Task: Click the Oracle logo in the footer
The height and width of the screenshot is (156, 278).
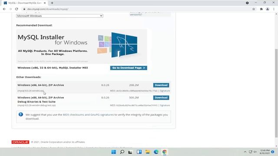Action: point(20,142)
